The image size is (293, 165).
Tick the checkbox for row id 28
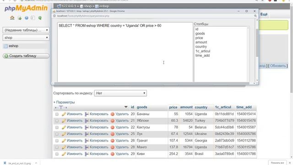click(57, 148)
